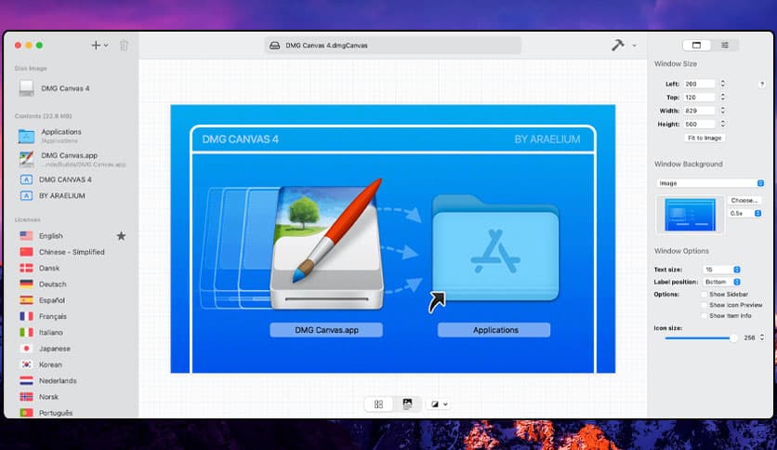Enable the Show Icon Preview checkbox
Screen dimensions: 777x450
click(705, 305)
